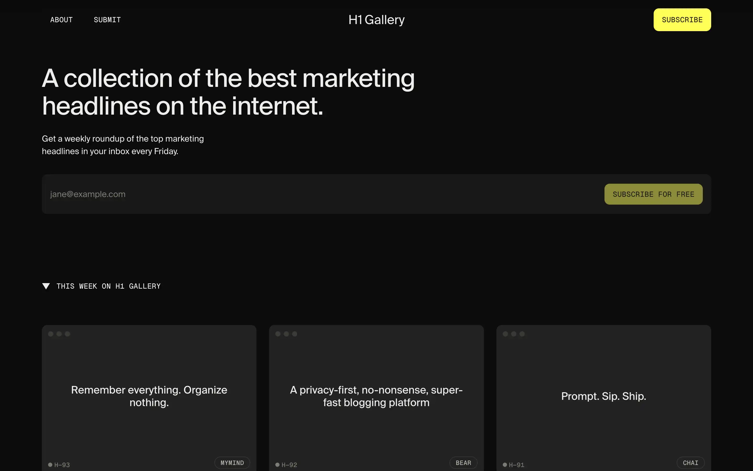Collapse the This Week triangle icon
The image size is (753, 471).
tap(46, 286)
